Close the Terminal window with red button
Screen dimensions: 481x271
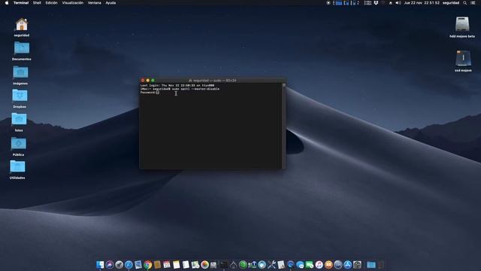click(143, 81)
